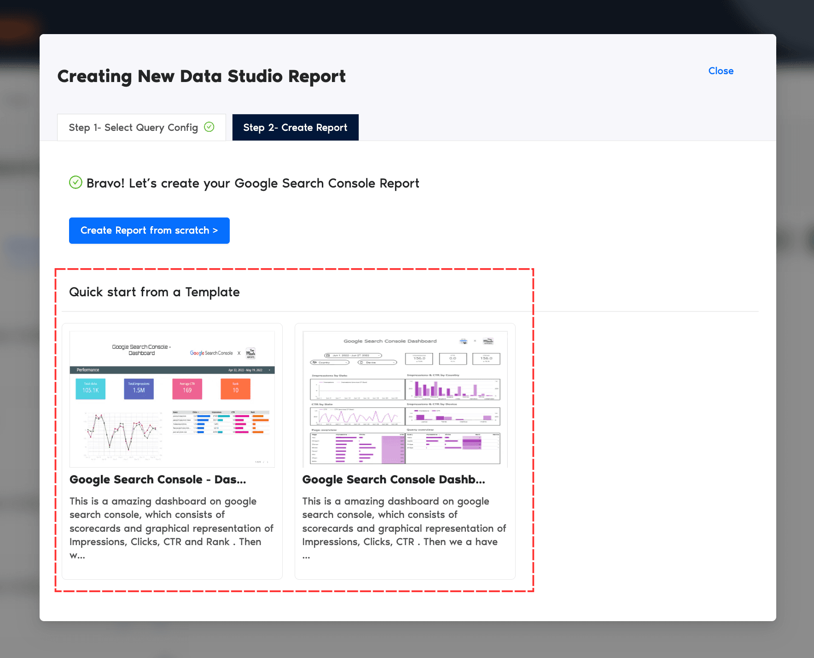The height and width of the screenshot is (658, 814).
Task: Open the 'Google Search Console - Das...' template title
Action: pos(158,480)
